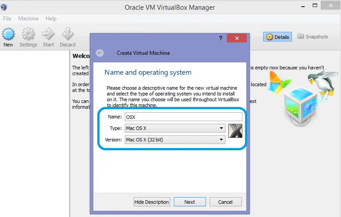This screenshot has width=341, height=217.
Task: Expand the Version dropdown showing Mac OS X (32 bit)
Action: click(175, 140)
